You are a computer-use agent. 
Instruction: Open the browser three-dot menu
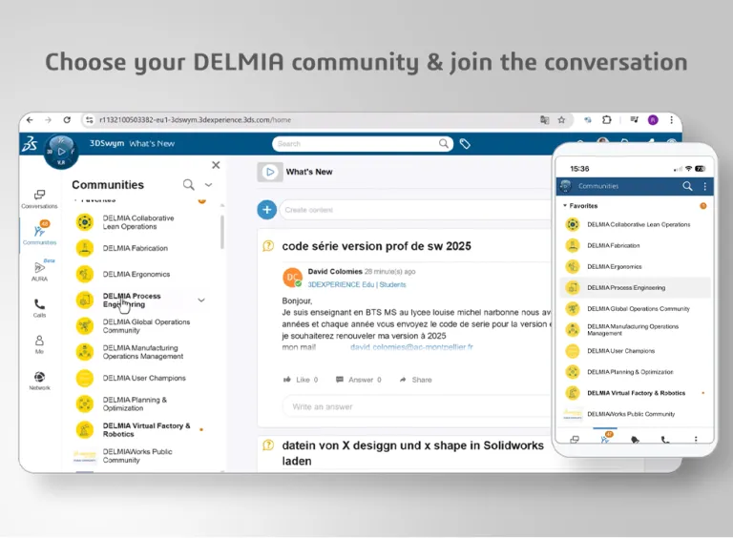coord(671,120)
